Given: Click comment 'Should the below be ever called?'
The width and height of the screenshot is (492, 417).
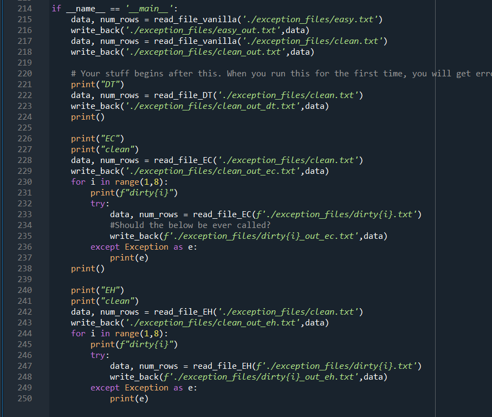Looking at the screenshot, I should tap(190, 225).
